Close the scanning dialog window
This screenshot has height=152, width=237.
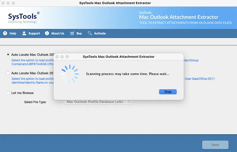click(x=57, y=57)
